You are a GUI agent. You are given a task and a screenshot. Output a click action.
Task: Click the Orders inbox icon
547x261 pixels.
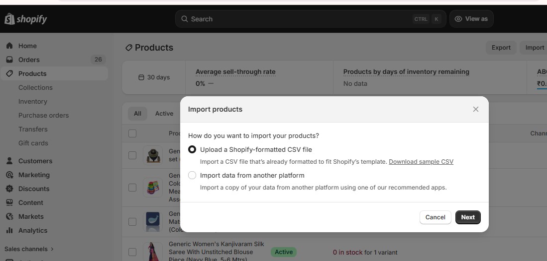(9, 60)
